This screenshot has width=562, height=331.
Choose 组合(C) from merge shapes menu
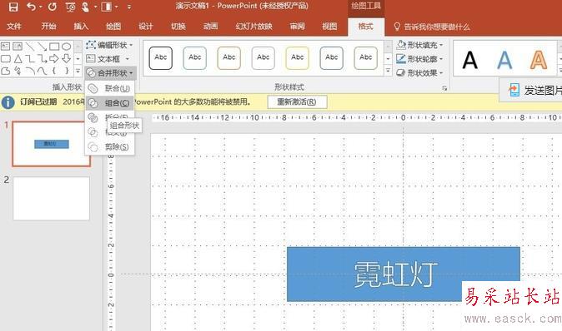109,103
